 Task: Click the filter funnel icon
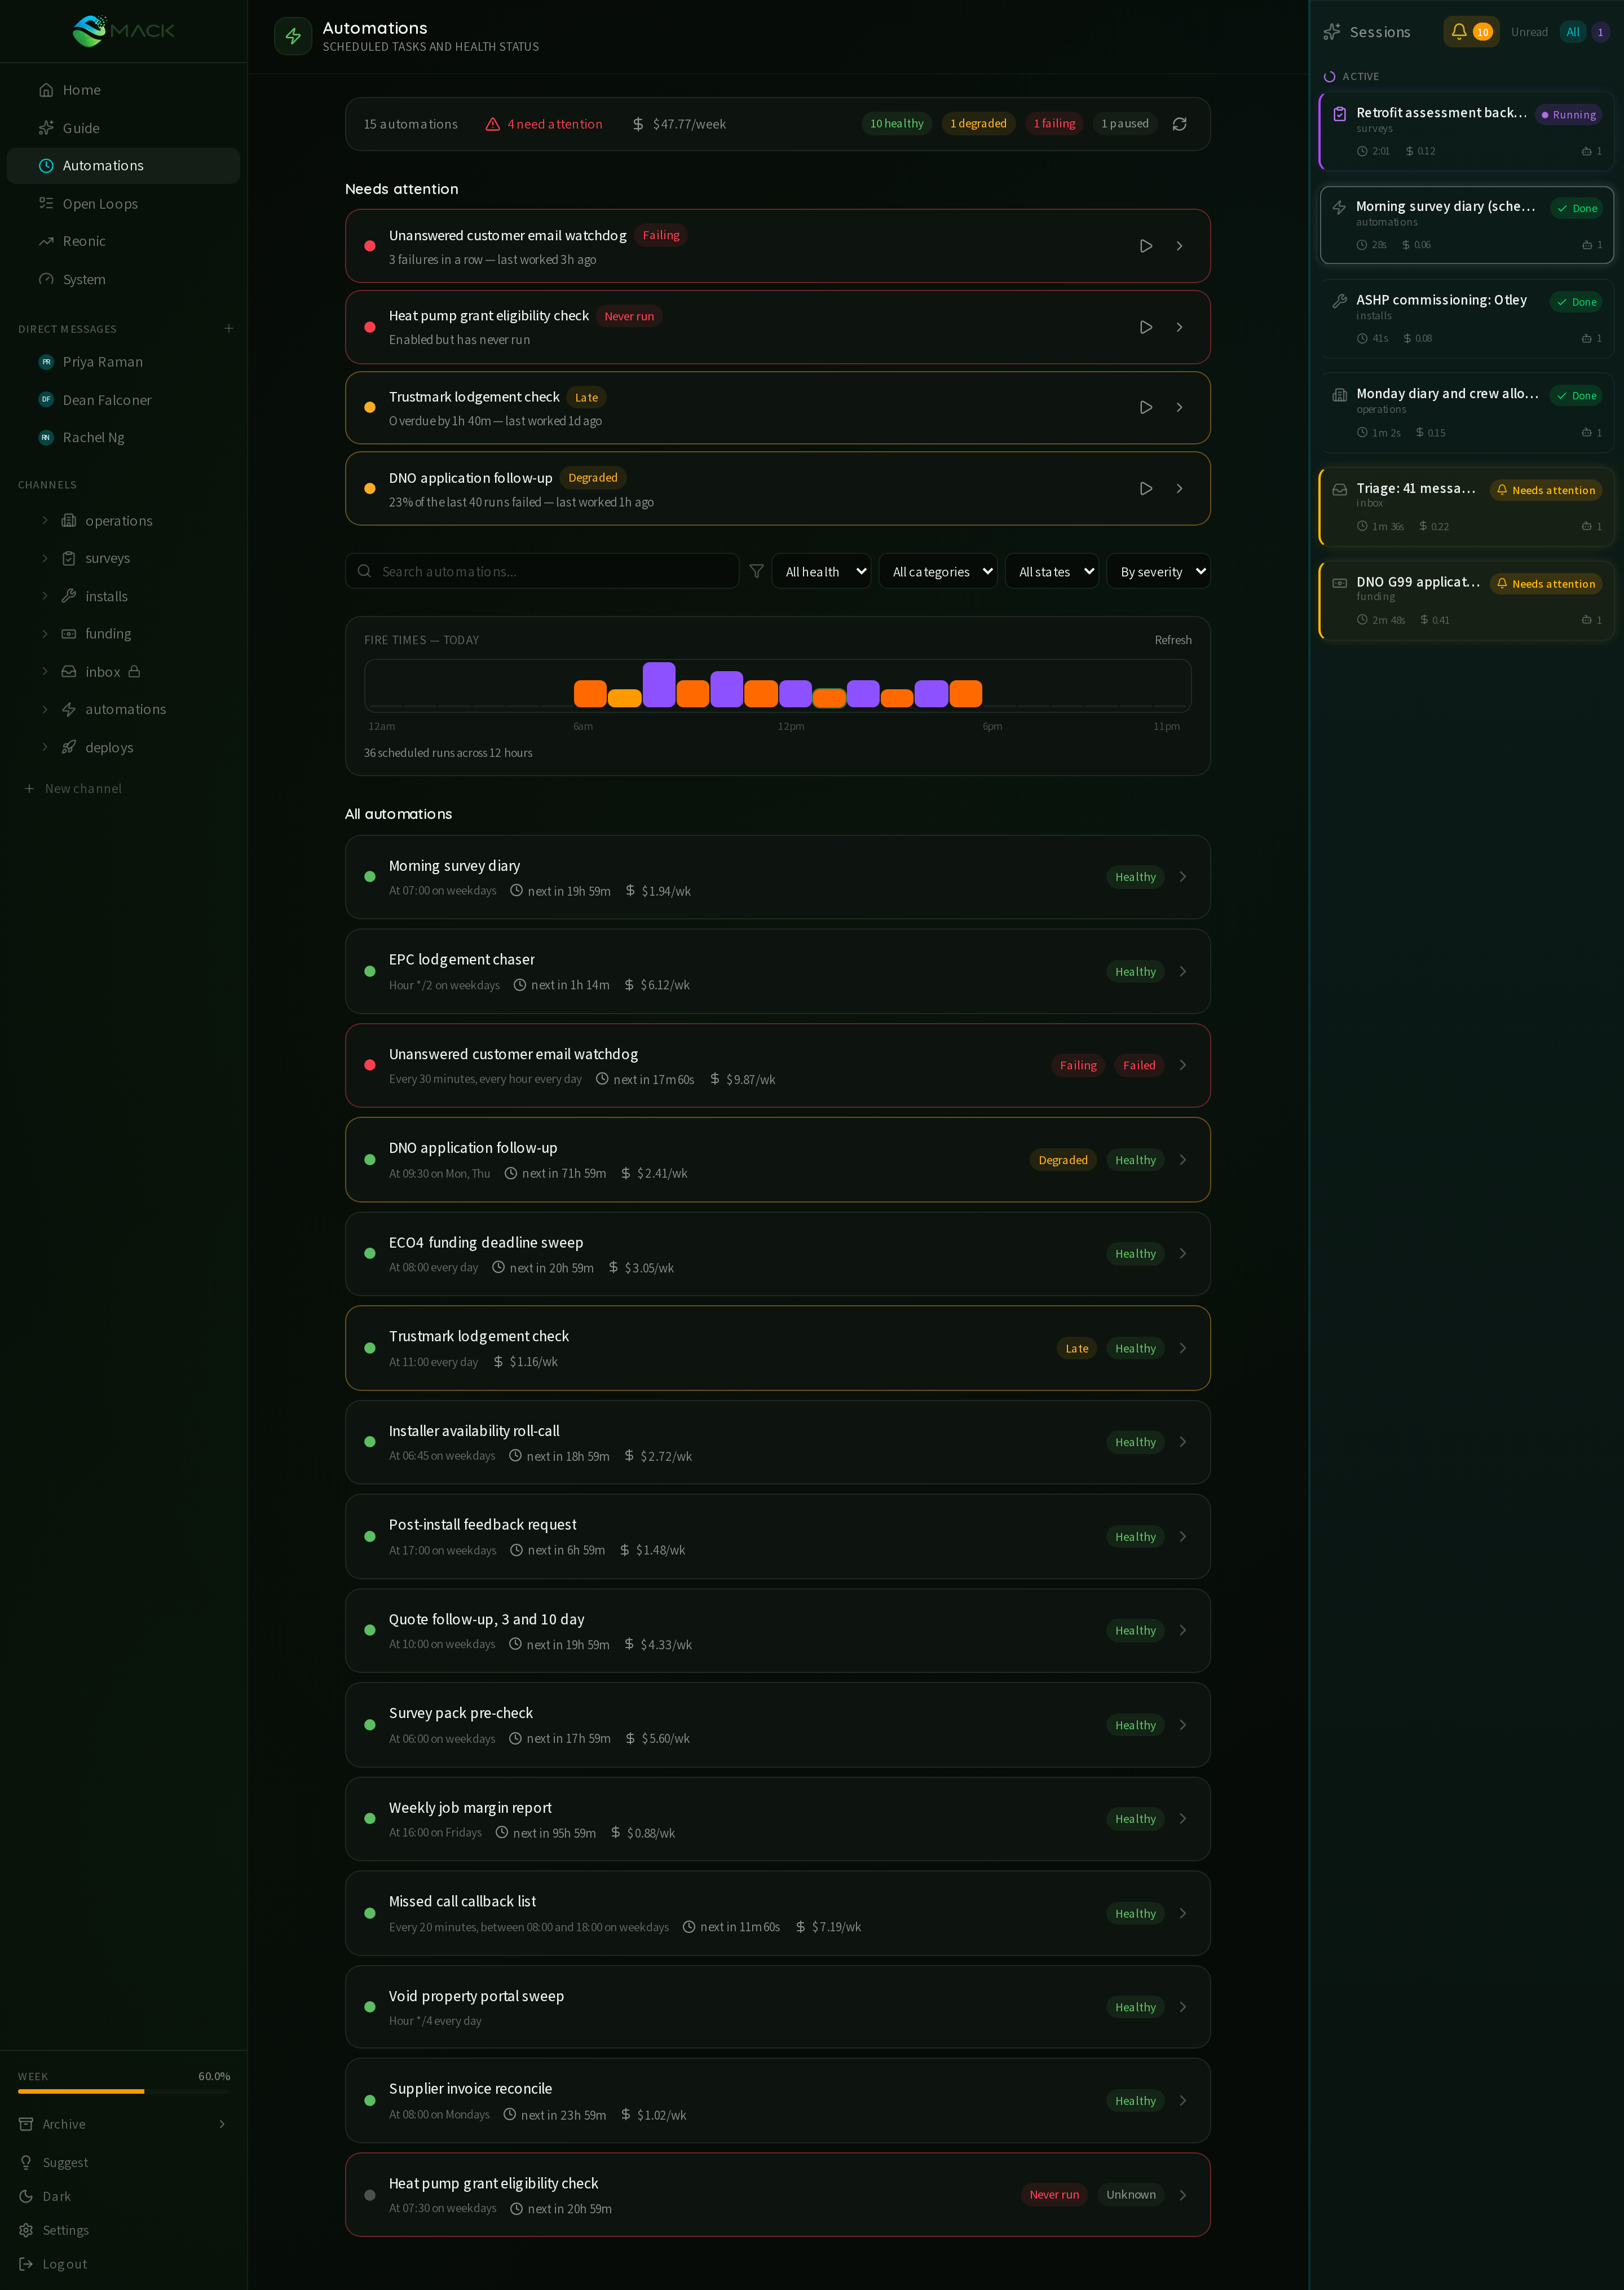(756, 571)
